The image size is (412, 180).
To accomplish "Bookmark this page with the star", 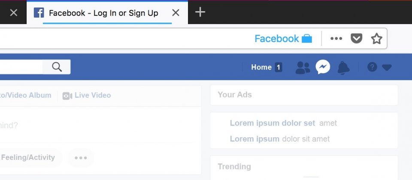I will pos(376,39).
